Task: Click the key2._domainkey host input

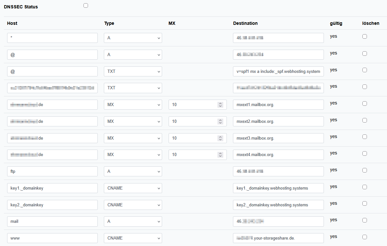Action: (52, 205)
